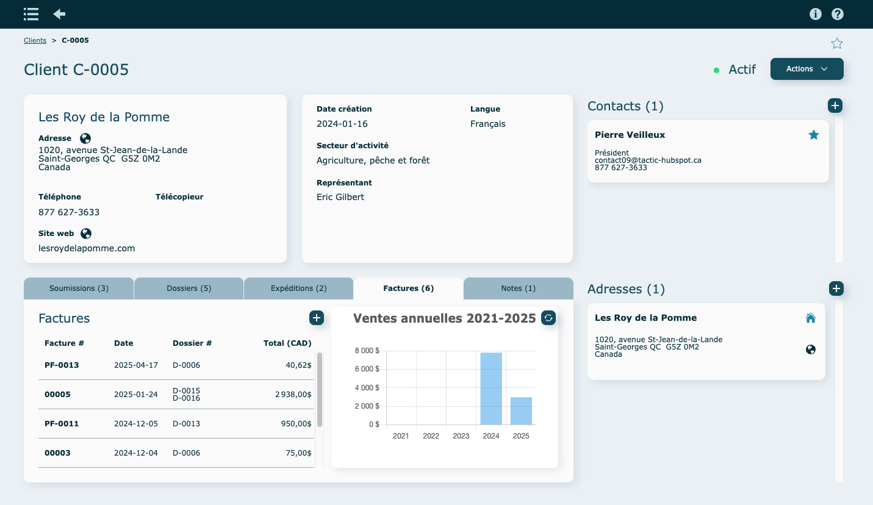The image size is (873, 505).
Task: Open the hamburger list menu icon
Action: point(31,14)
